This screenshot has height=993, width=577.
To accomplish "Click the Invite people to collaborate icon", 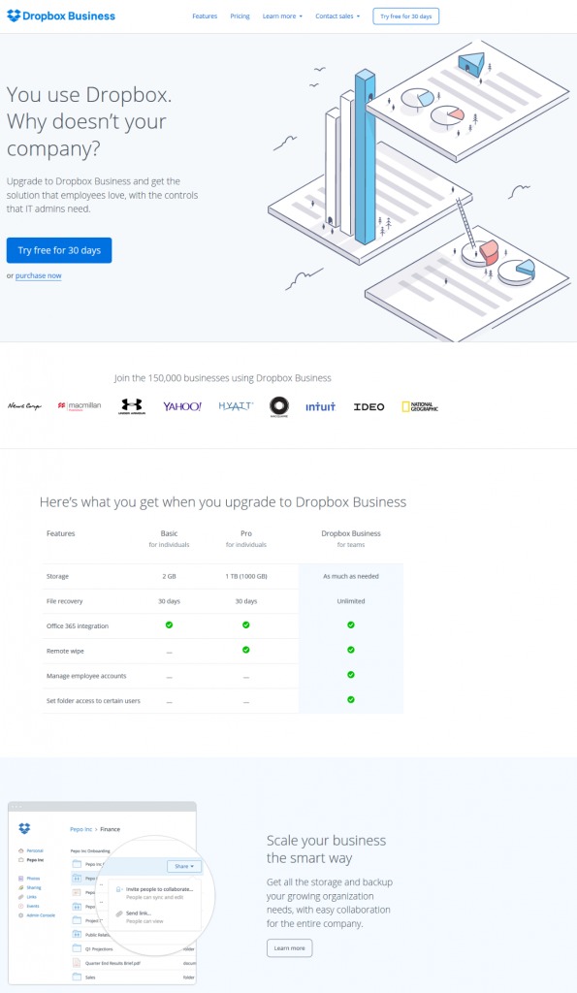I will [x=119, y=890].
